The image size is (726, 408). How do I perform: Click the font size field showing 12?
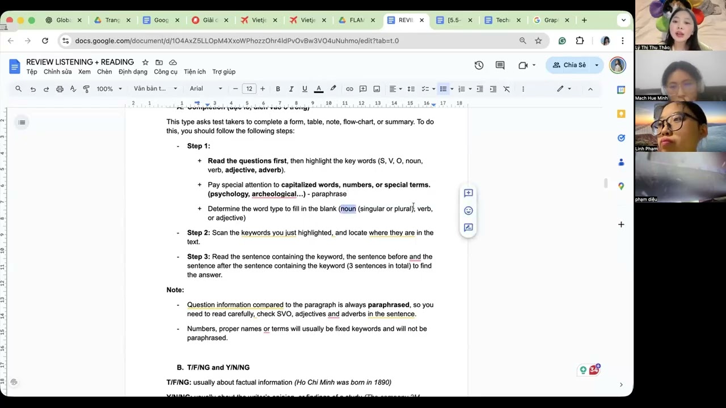[249, 89]
